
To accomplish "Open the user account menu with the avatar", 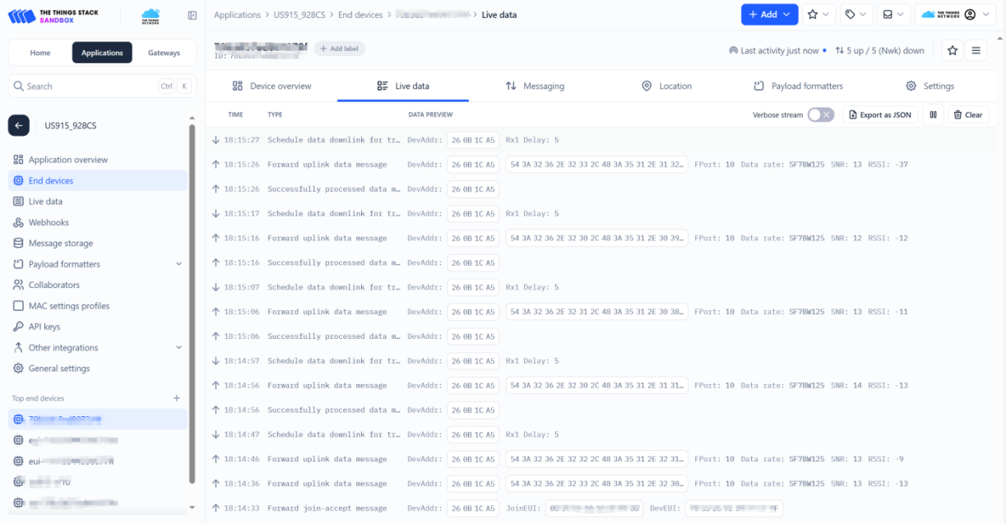I will point(957,15).
